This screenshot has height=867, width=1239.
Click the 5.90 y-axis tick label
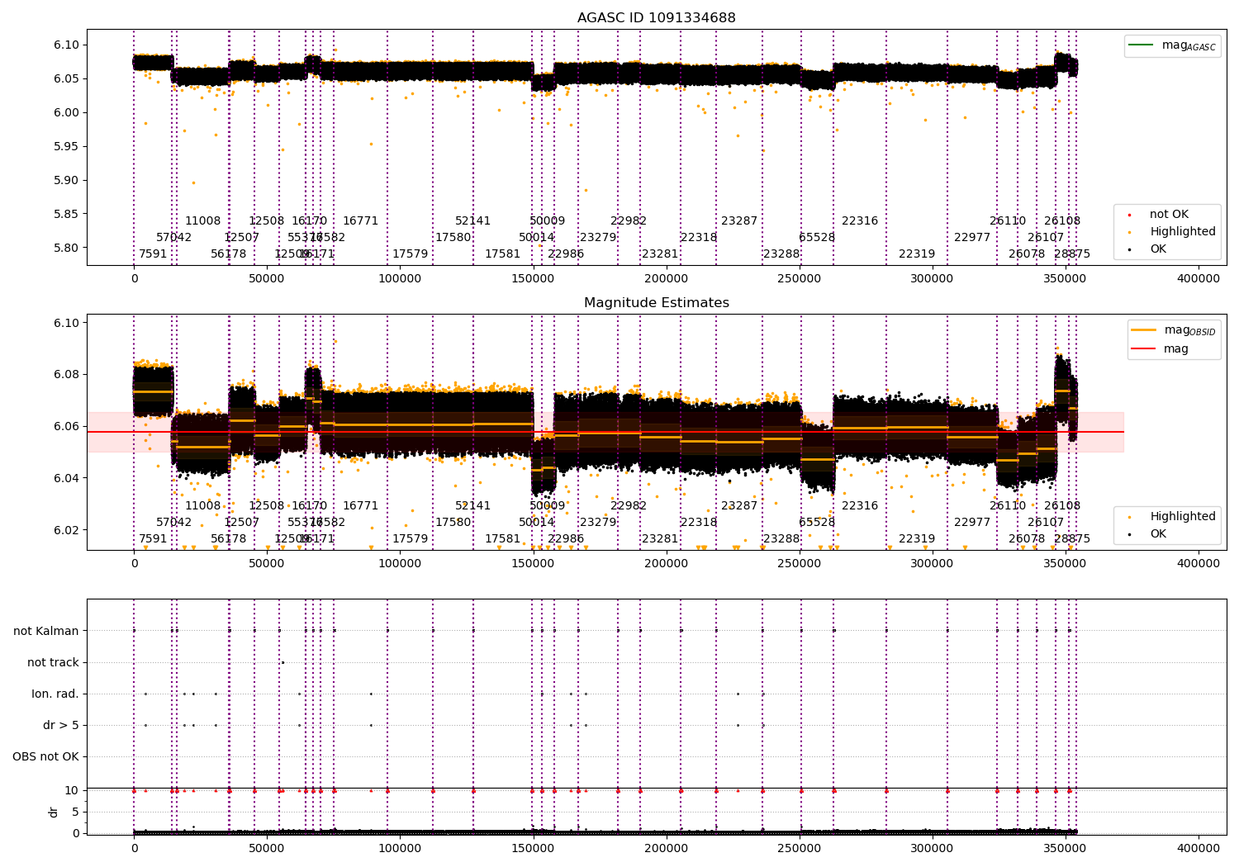67,180
